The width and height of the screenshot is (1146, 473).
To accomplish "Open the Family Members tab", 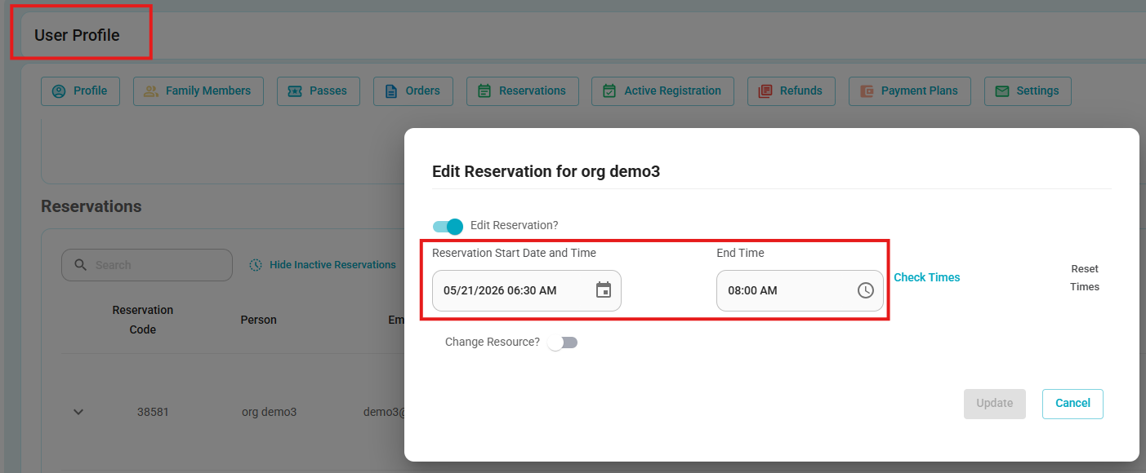I will coord(198,91).
